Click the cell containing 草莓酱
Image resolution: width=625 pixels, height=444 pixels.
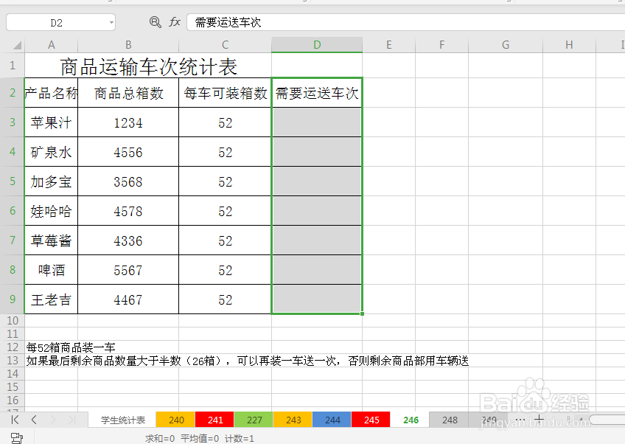point(52,240)
